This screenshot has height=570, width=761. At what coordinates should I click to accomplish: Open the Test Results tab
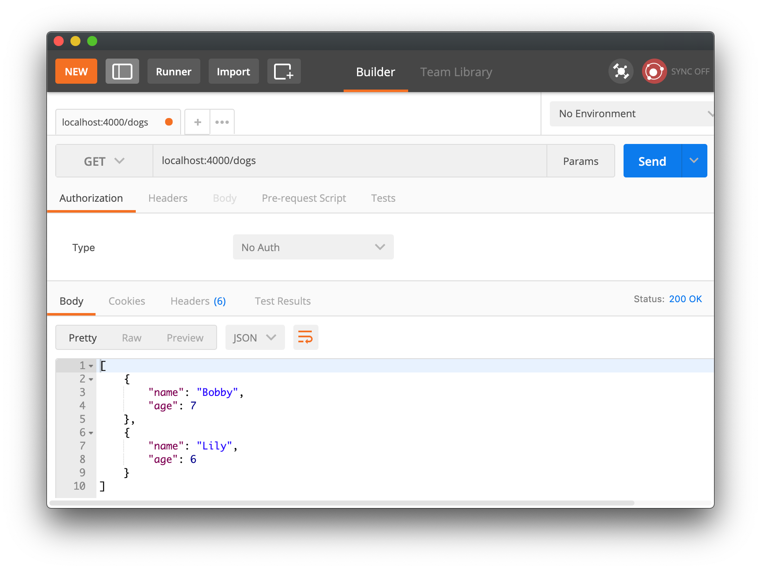(283, 301)
